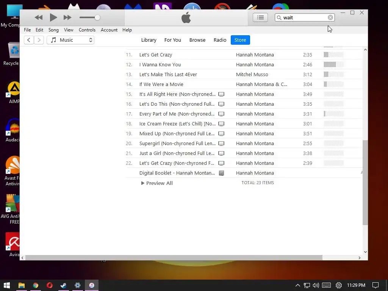
Task: Open the Audacity desktop shortcut
Action: 13,130
